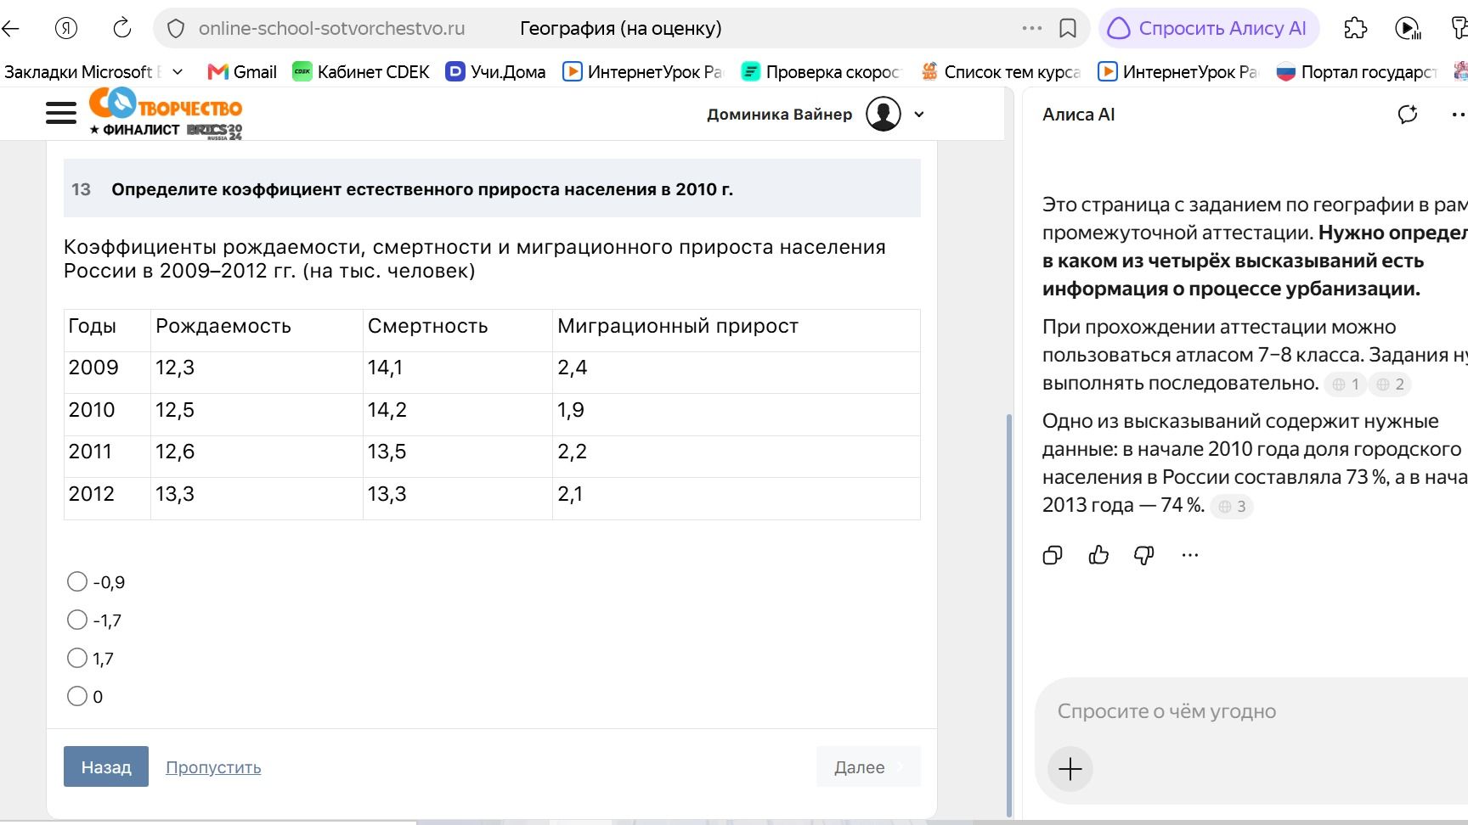Click the page vertical scrollbar
Viewport: 1468px width, 825px height.
coord(1009,615)
